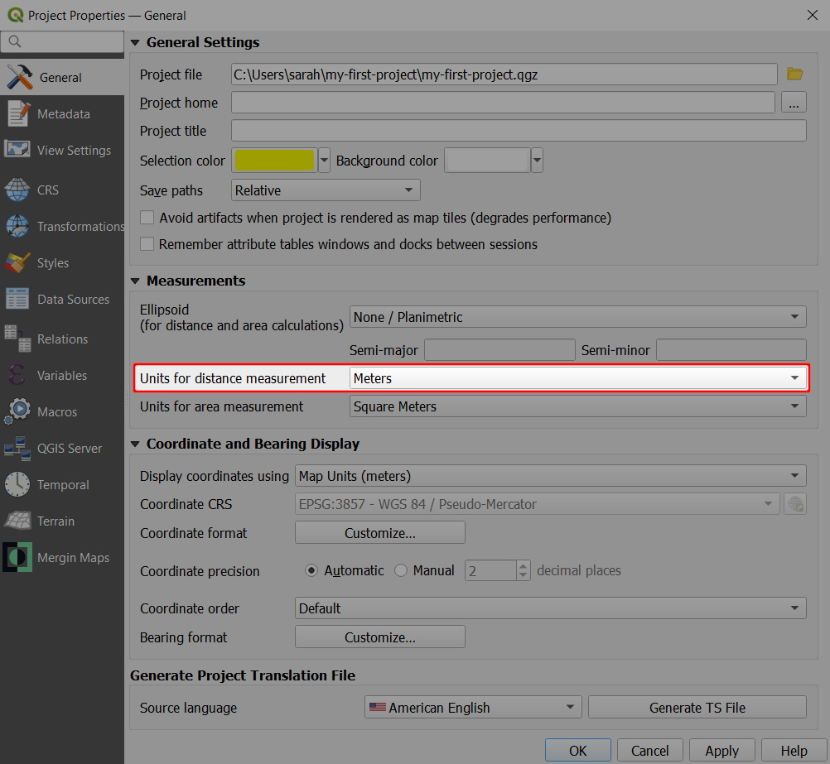The height and width of the screenshot is (764, 830).
Task: Click the Macros gear icon
Action: tap(17, 411)
